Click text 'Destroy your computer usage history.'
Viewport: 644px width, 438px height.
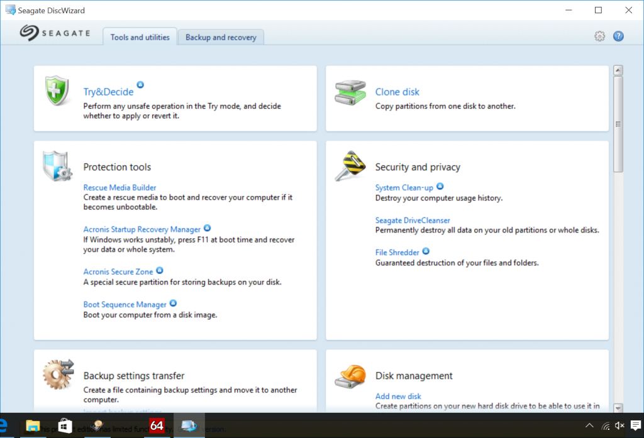click(x=438, y=198)
